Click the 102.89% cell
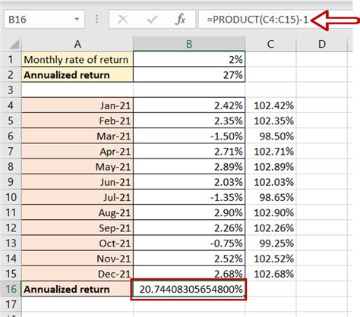Image resolution: width=360 pixels, height=317 pixels. (x=270, y=167)
